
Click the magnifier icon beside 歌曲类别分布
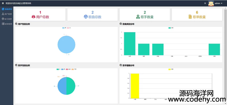121,24
